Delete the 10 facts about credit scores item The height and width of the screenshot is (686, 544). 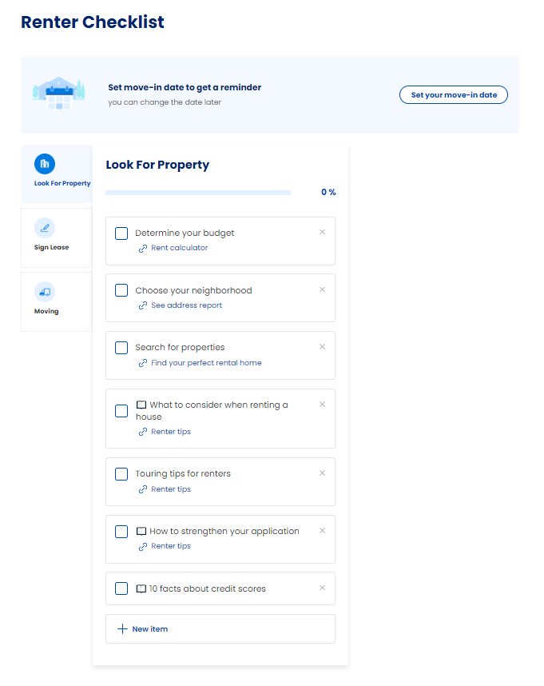point(322,588)
